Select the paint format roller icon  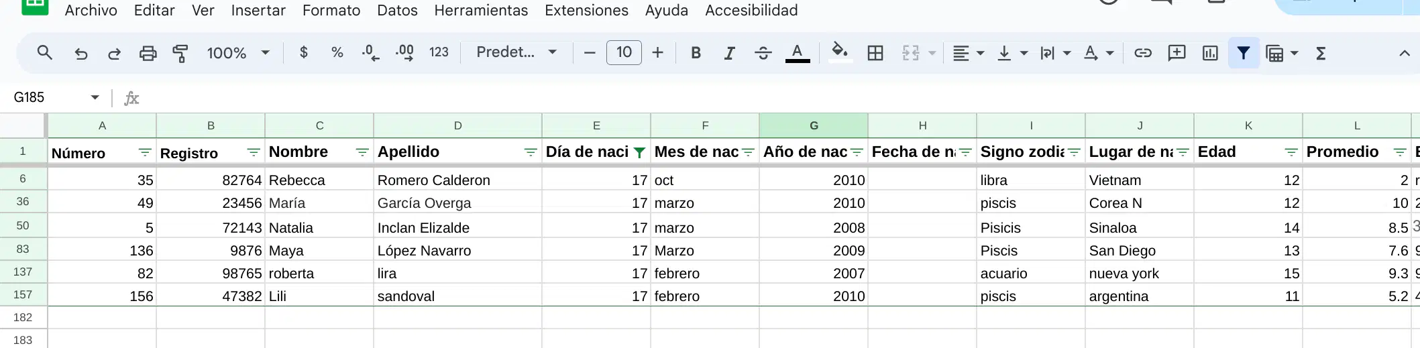point(180,53)
